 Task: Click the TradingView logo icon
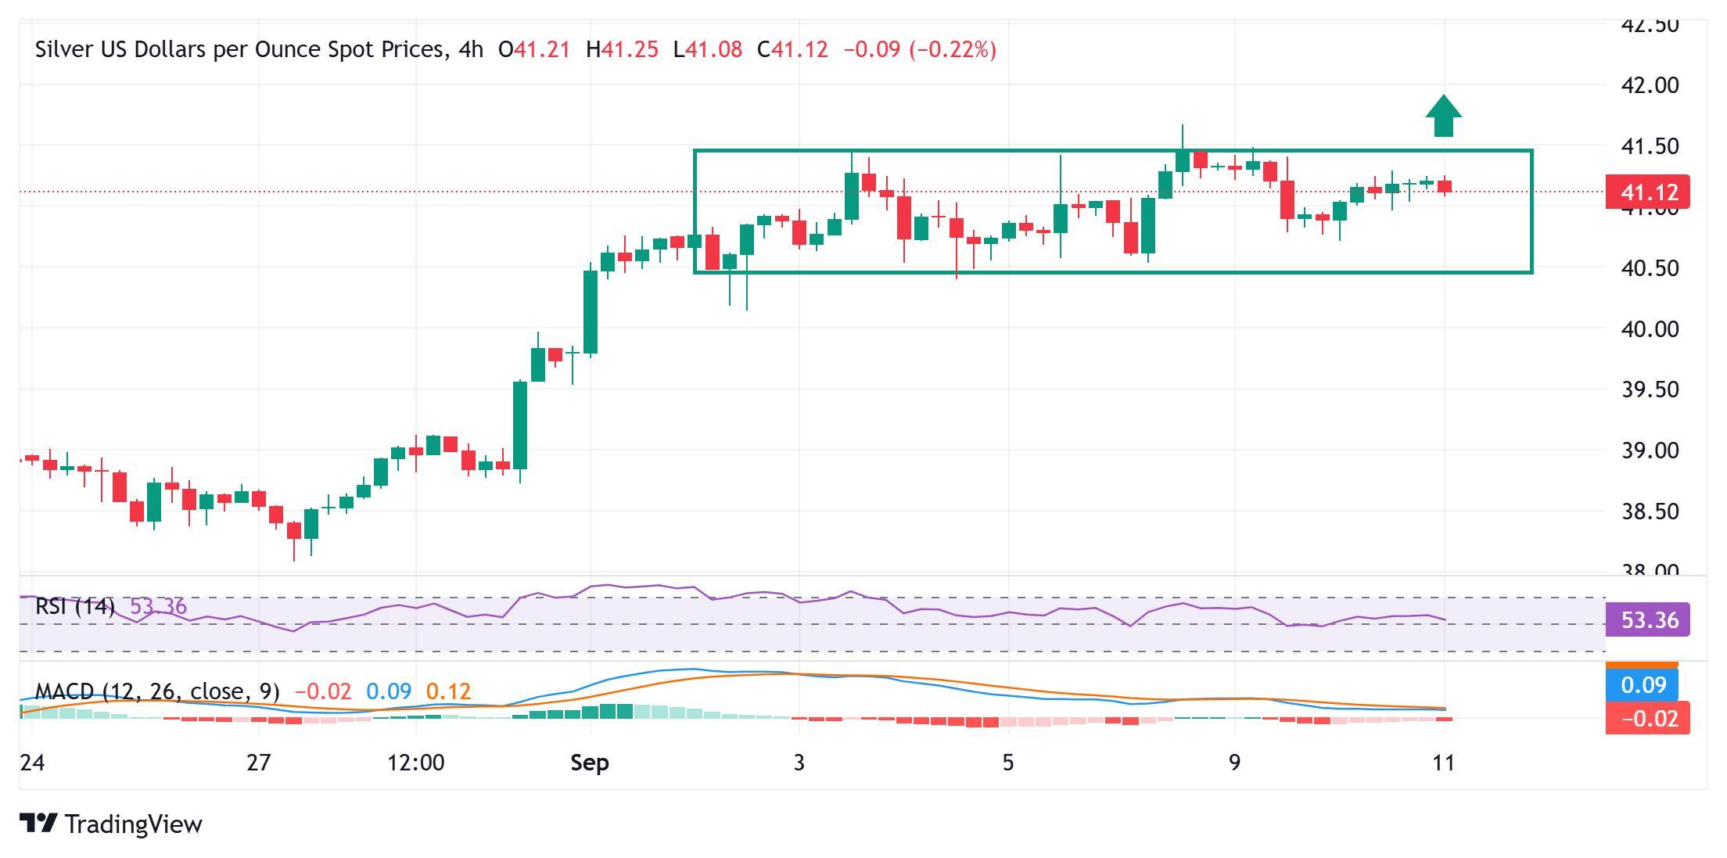click(38, 824)
